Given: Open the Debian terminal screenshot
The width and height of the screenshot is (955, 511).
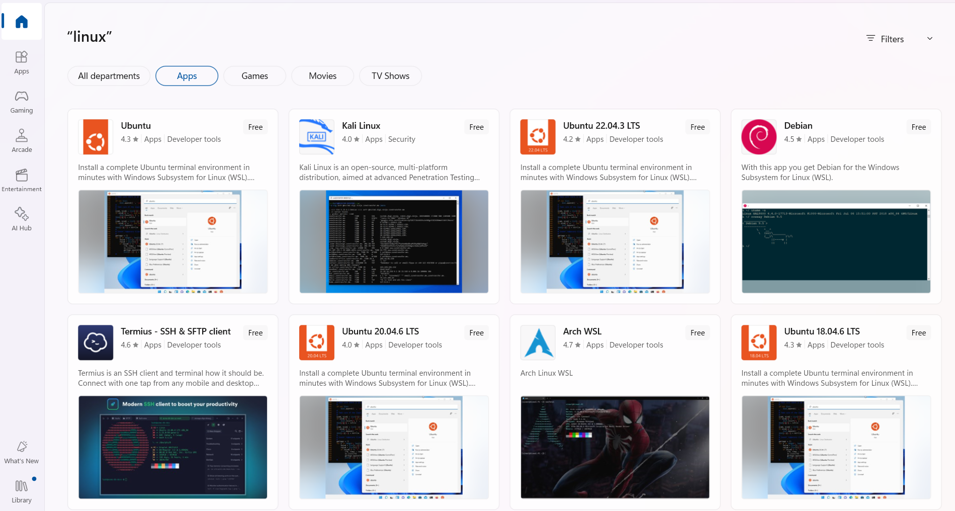Looking at the screenshot, I should (x=836, y=242).
